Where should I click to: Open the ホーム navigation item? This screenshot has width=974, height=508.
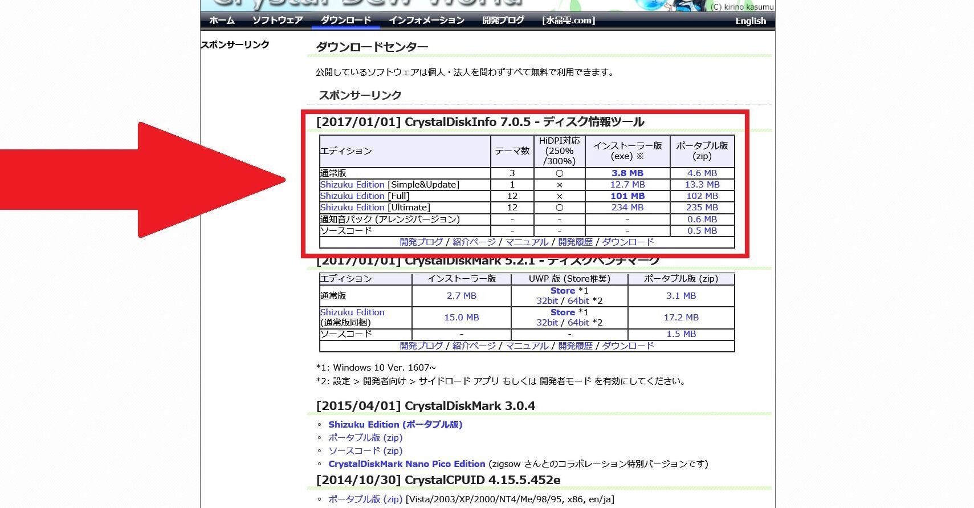(222, 21)
